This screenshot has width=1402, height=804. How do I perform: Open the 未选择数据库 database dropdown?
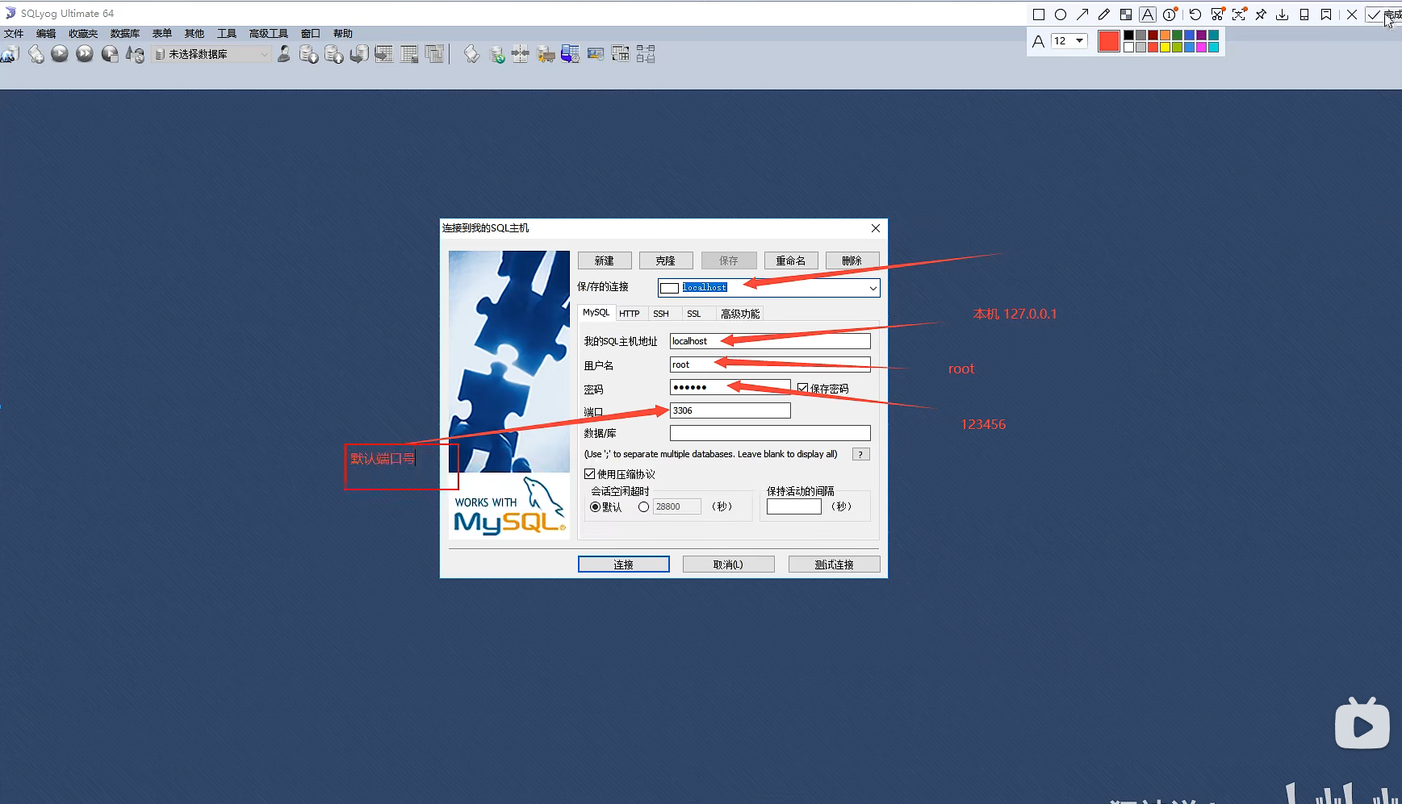(x=212, y=54)
